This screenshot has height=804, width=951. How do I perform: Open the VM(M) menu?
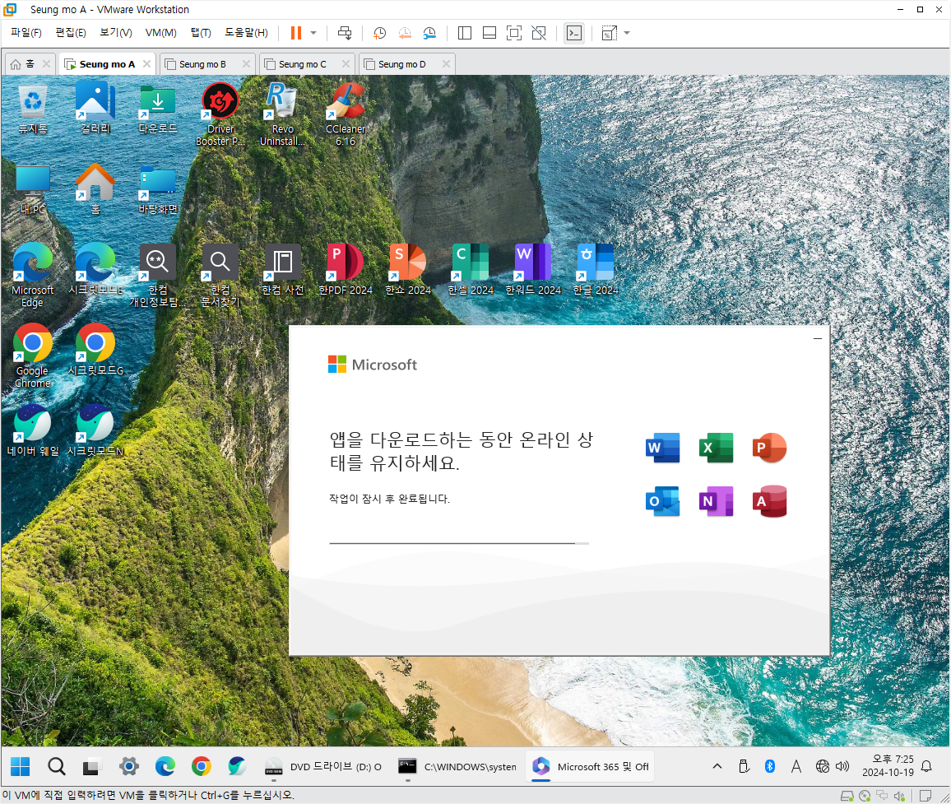click(160, 33)
